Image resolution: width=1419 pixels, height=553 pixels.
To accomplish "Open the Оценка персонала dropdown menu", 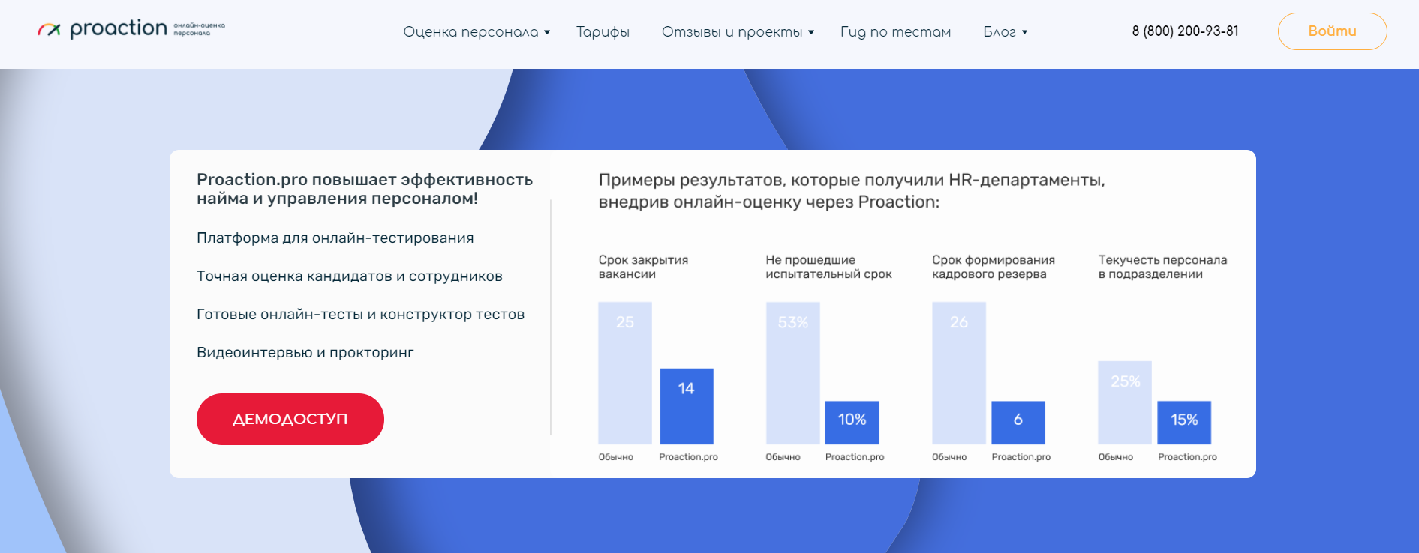I will click(477, 31).
